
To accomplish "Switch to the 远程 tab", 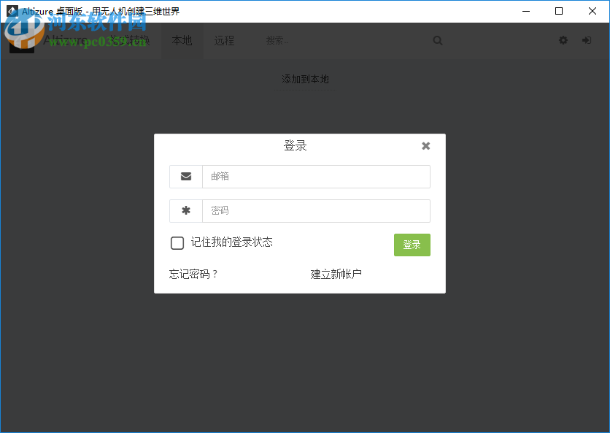I will click(x=224, y=40).
